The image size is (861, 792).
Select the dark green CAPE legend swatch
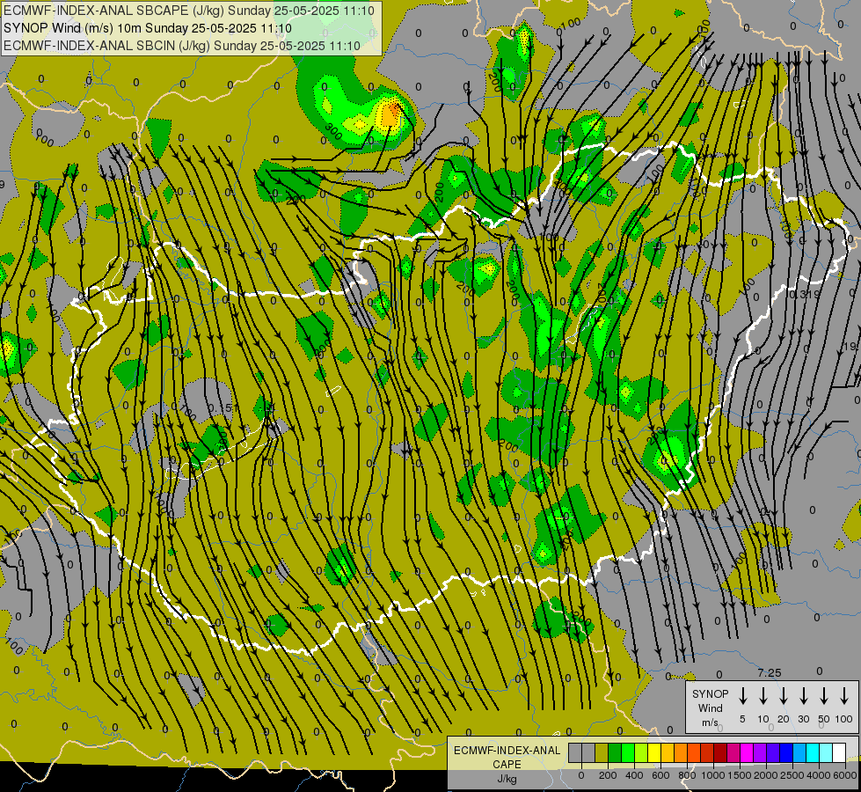(615, 753)
